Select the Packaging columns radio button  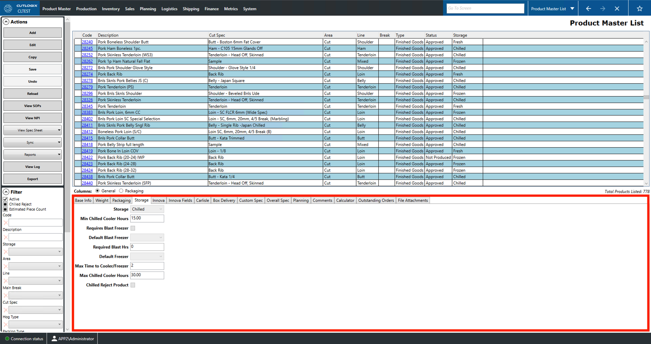pyautogui.click(x=121, y=191)
